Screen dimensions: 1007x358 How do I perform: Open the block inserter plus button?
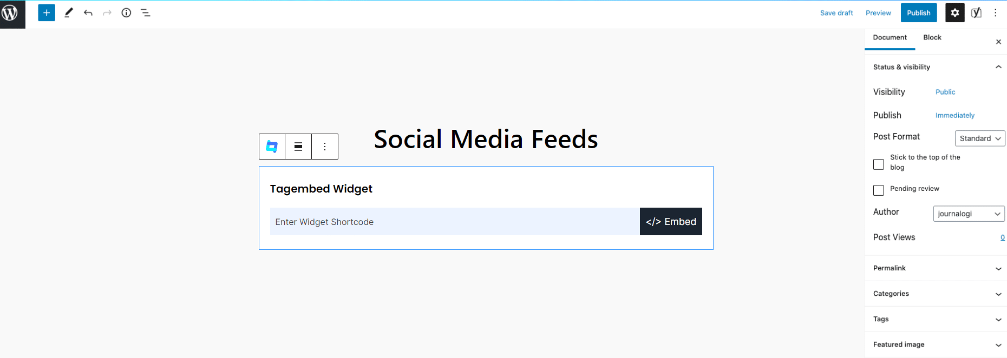coord(47,13)
